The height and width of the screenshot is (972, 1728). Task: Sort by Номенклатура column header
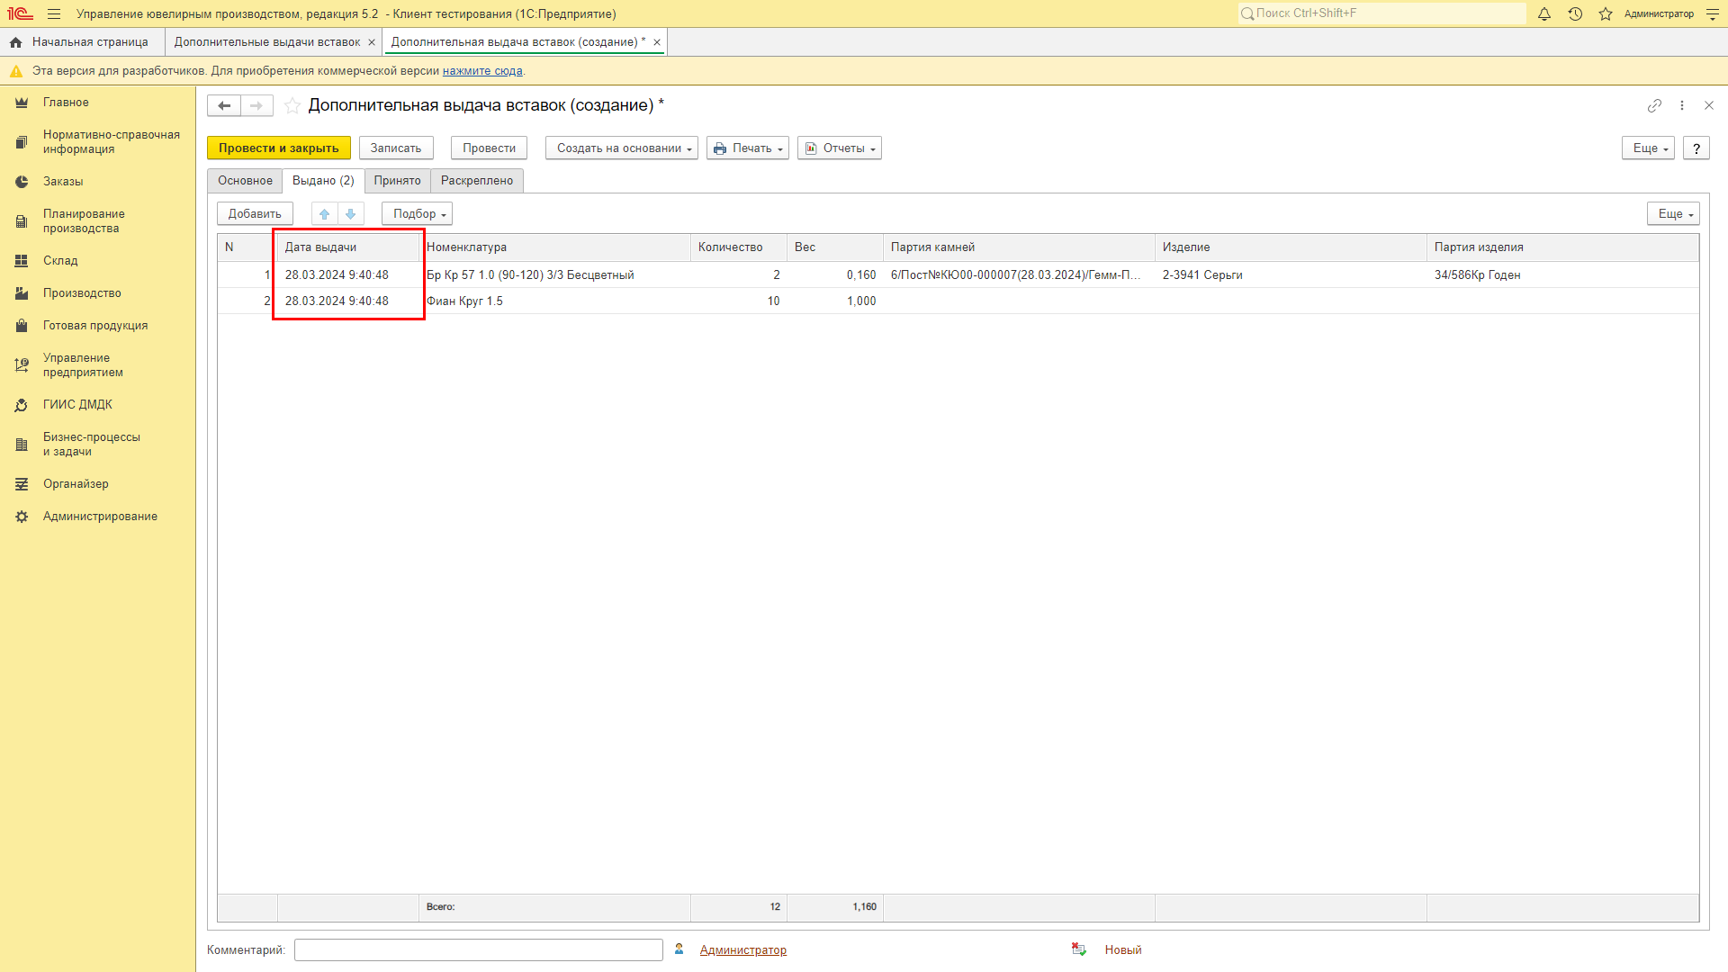pyautogui.click(x=555, y=247)
